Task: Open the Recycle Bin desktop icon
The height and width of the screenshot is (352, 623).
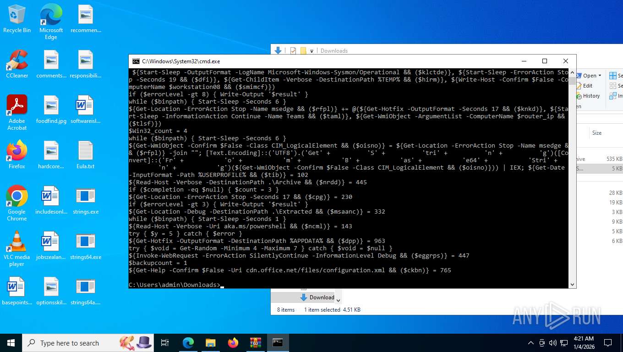Action: click(x=17, y=19)
